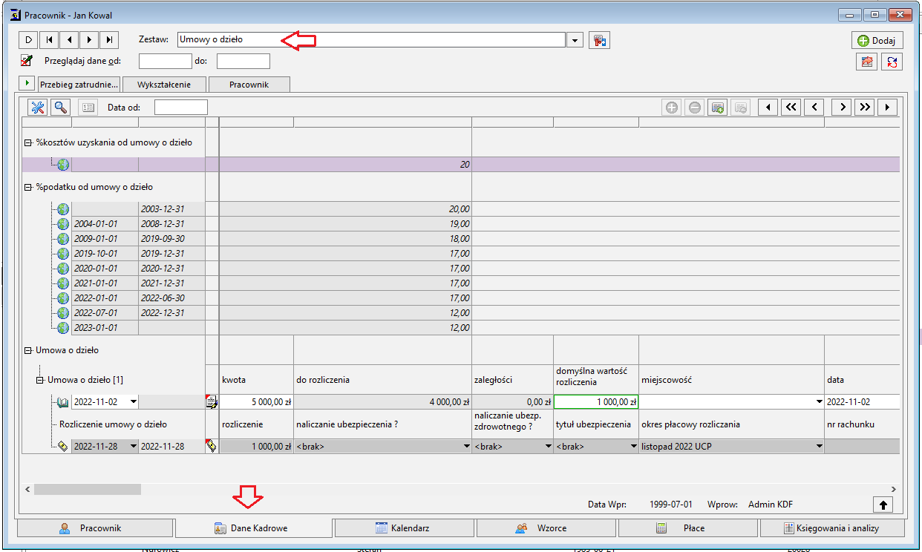
Task: Click the Zestaw field Umowy o dzieło
Action: (x=372, y=40)
